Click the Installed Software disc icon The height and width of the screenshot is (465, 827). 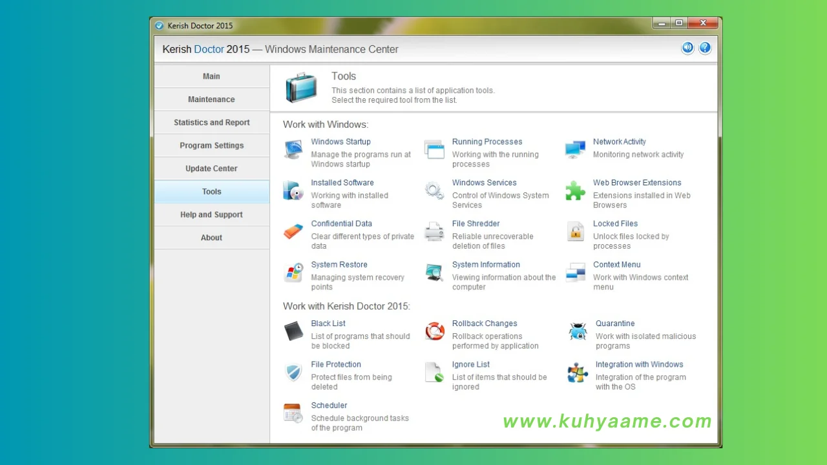[293, 191]
